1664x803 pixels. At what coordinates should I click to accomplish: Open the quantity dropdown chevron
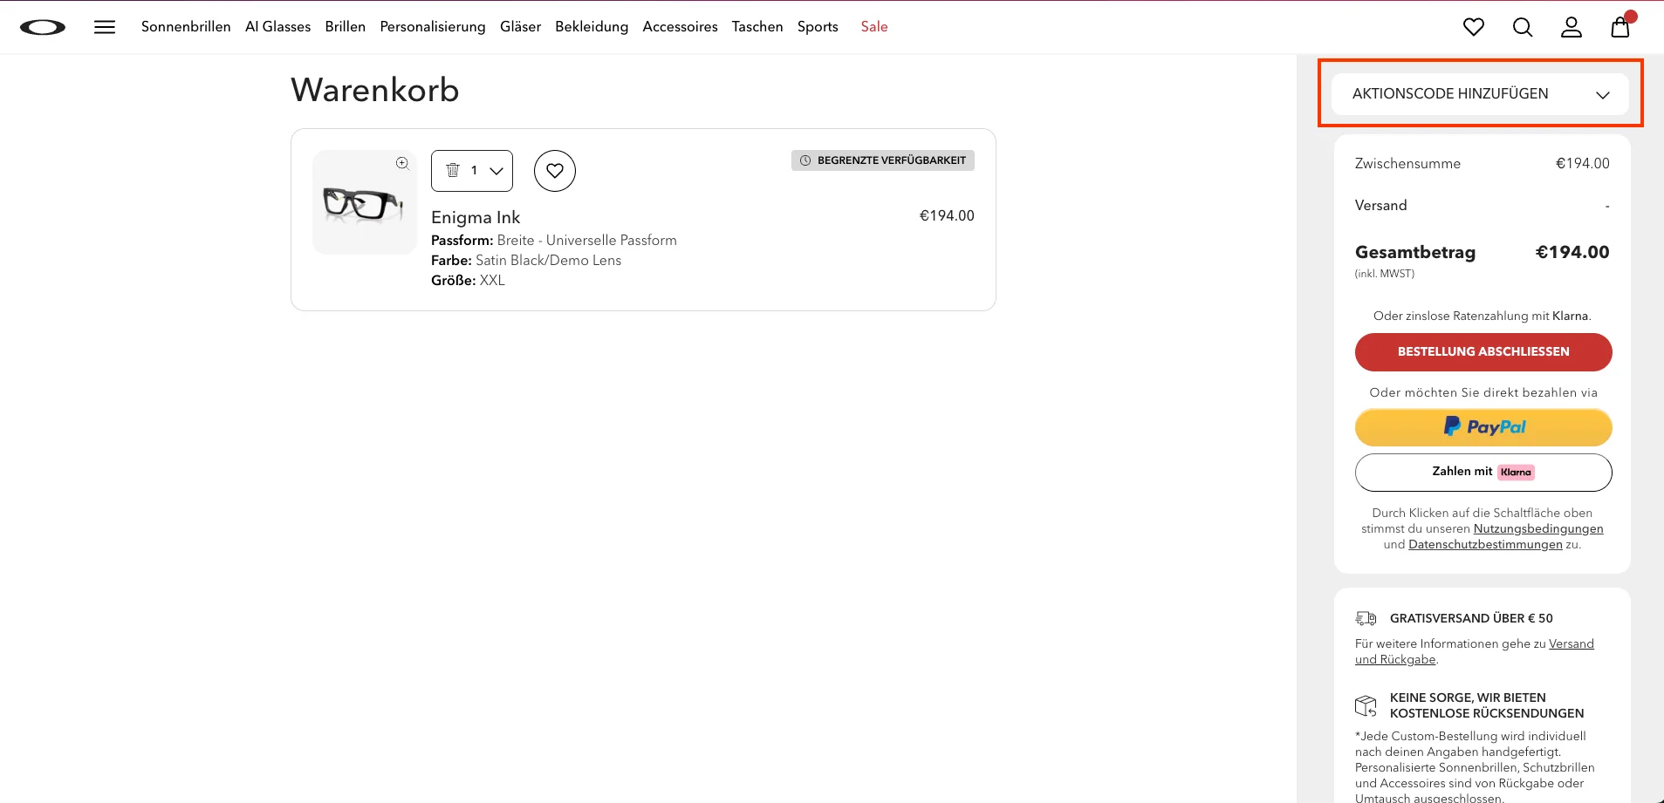[496, 171]
